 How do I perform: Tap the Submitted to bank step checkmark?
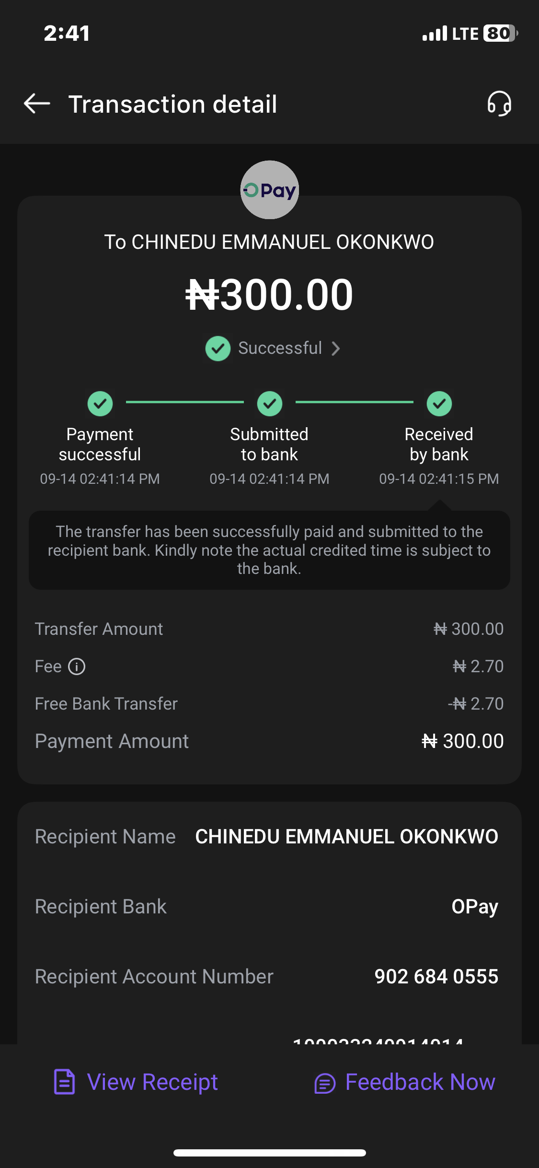[x=270, y=404]
